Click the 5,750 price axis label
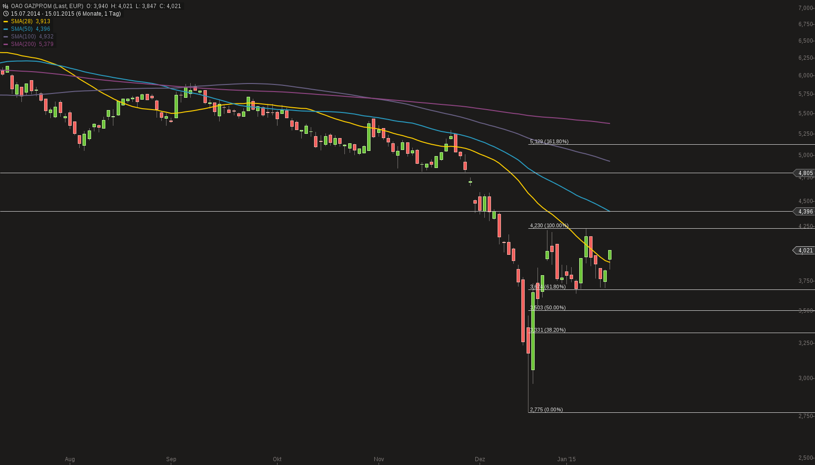 pos(806,94)
